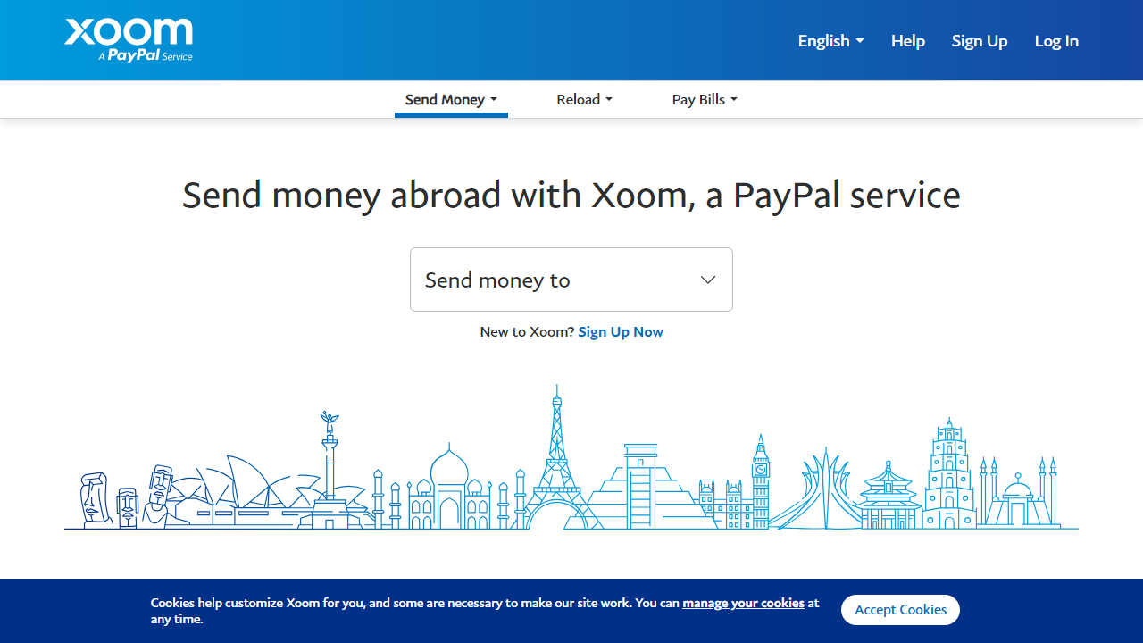
Task: Click inside the Send money to field
Action: (536, 280)
